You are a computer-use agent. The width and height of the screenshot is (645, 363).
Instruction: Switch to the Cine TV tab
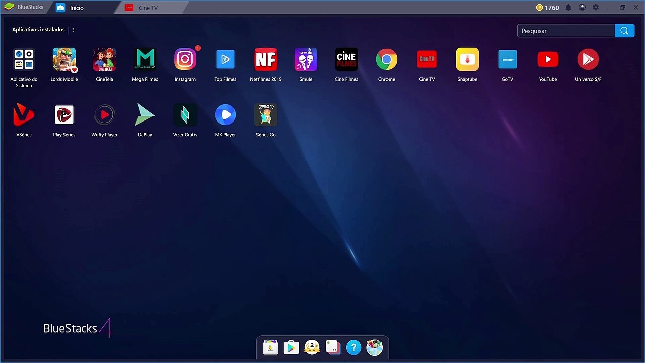[x=151, y=8]
